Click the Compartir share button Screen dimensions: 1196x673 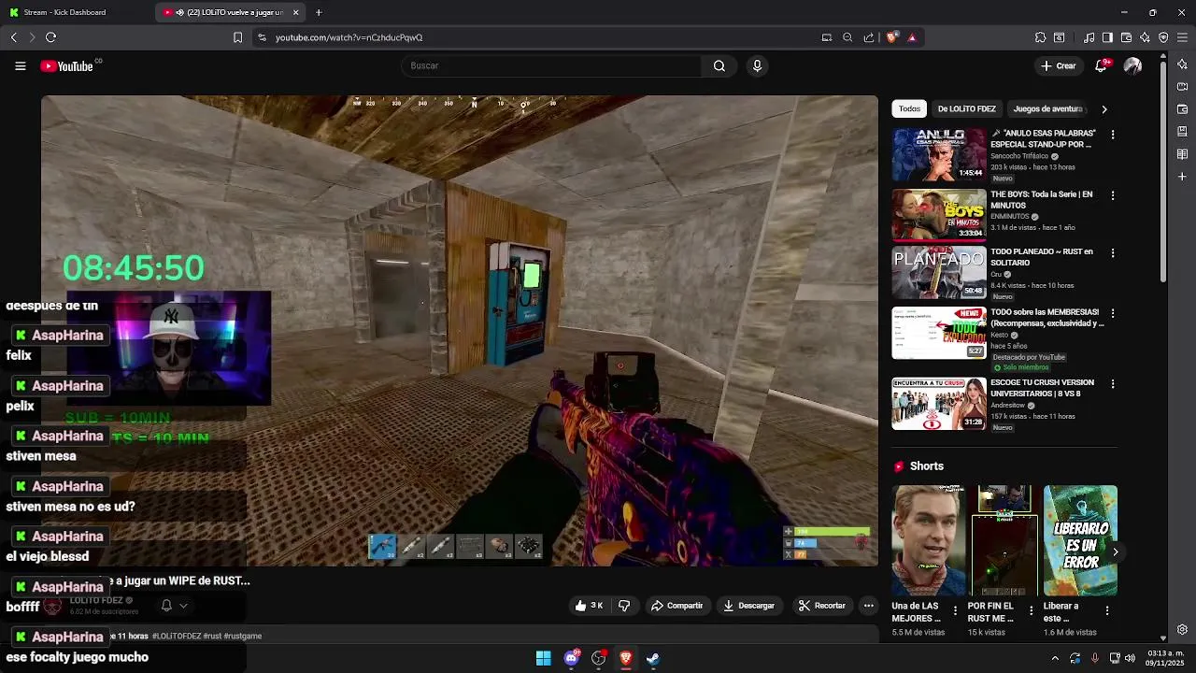676,606
